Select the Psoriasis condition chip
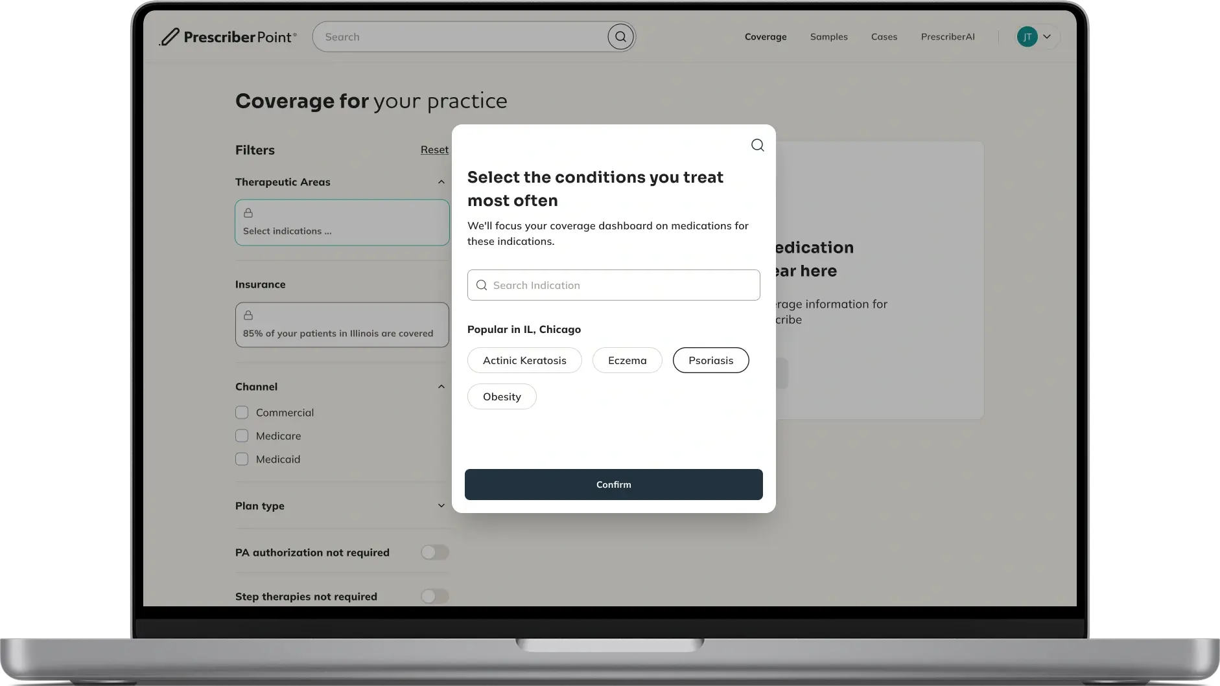This screenshot has height=686, width=1220. 710,360
